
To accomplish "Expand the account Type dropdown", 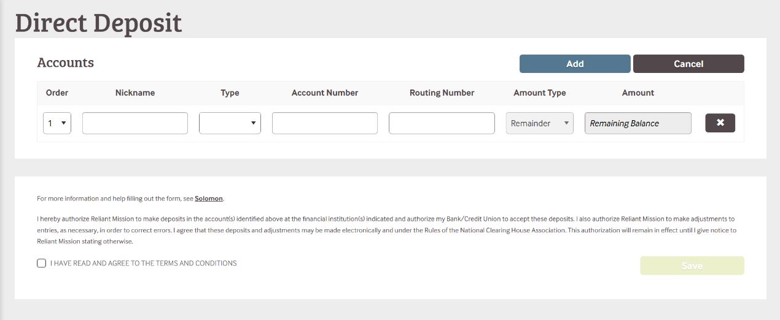I will [x=230, y=123].
